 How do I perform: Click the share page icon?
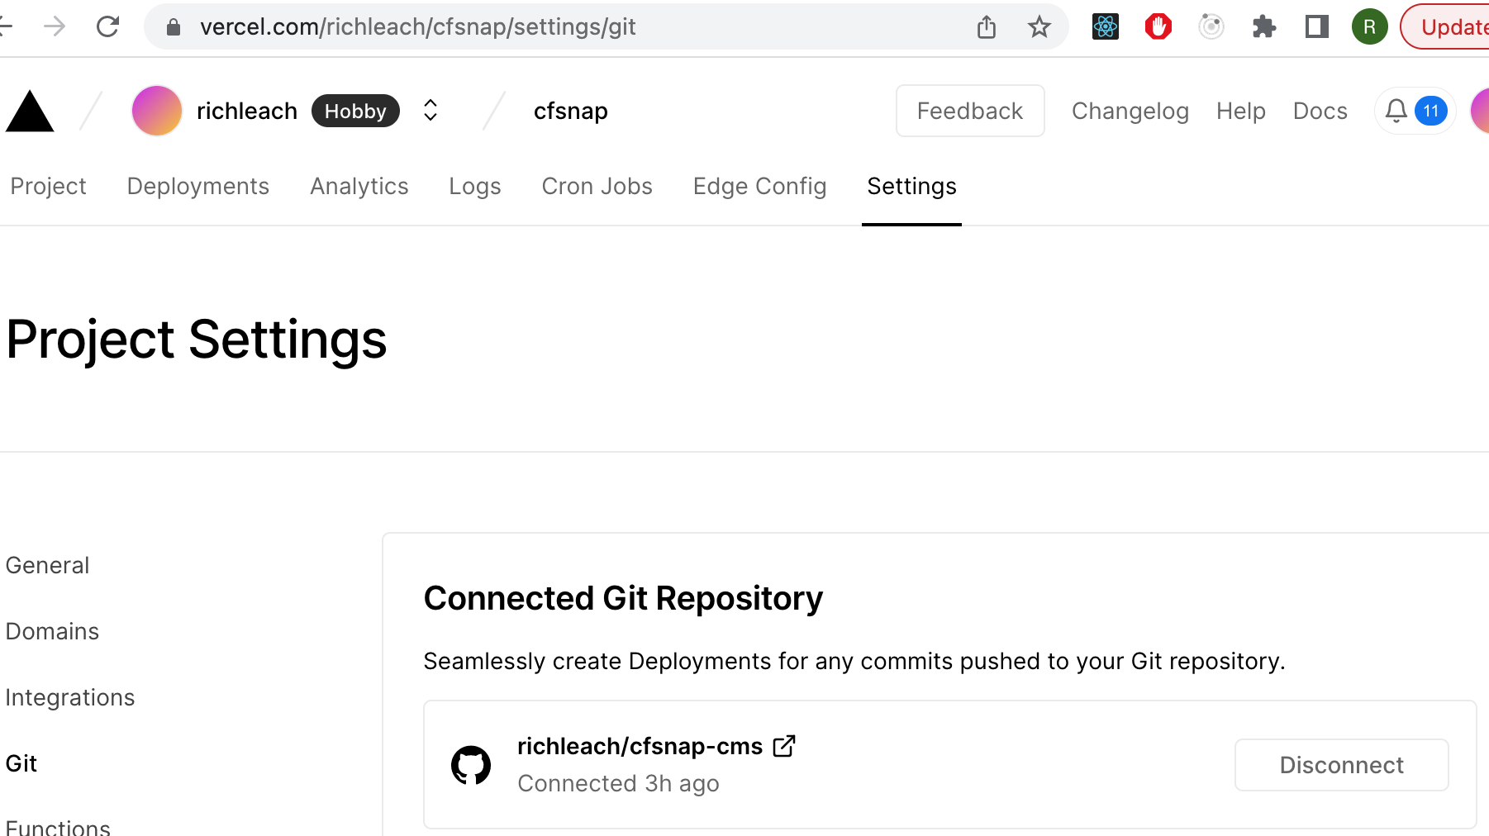986,27
